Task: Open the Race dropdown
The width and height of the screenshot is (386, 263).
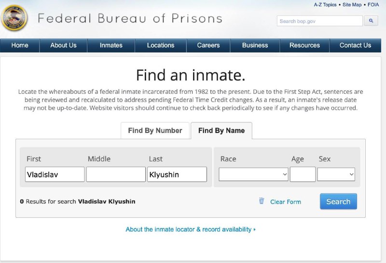Action: [x=253, y=174]
